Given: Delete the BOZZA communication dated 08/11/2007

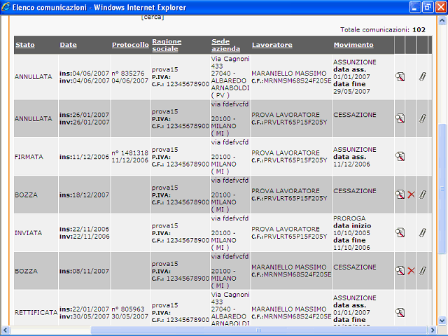Looking at the screenshot, I should [411, 270].
